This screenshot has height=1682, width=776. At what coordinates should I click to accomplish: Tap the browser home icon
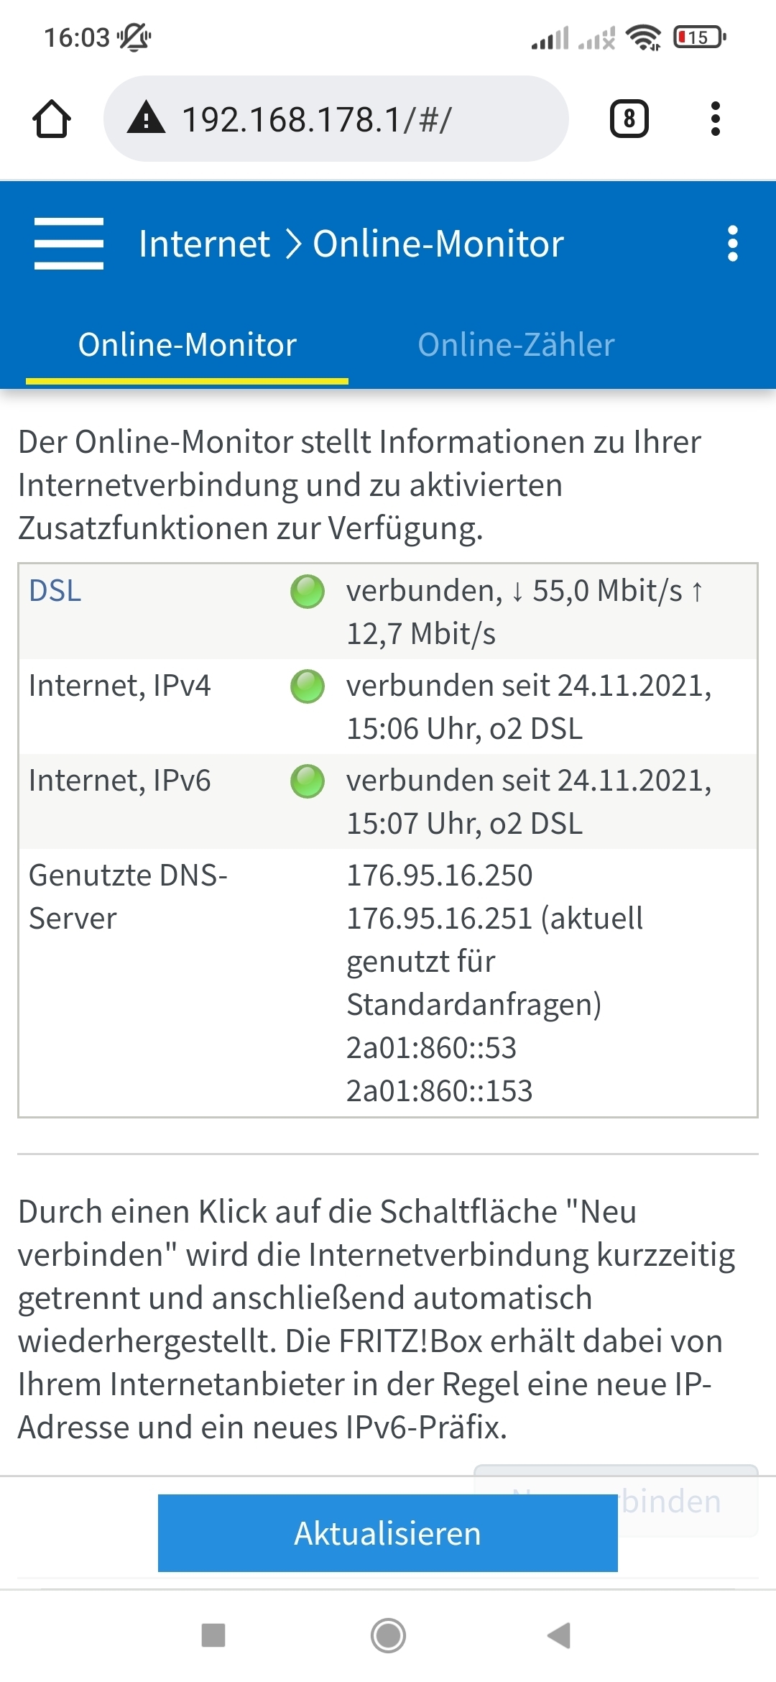(52, 119)
